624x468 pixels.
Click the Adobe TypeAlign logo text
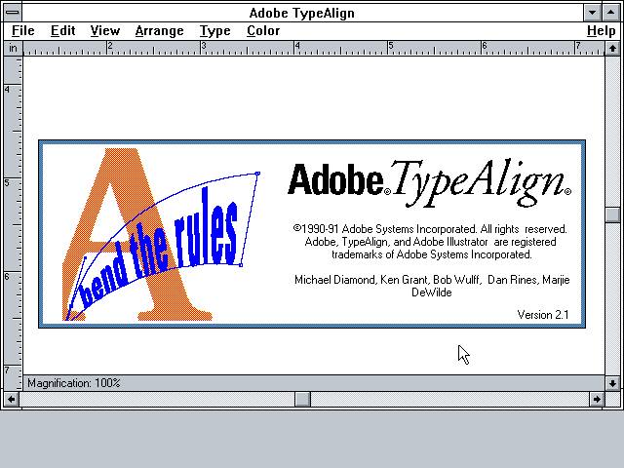pyautogui.click(x=429, y=179)
